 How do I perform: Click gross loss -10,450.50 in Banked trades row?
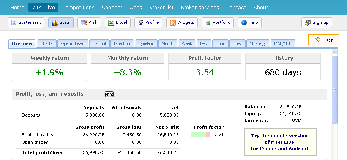130,135
